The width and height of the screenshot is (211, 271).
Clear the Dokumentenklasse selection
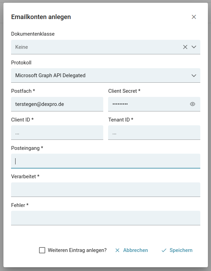coord(185,47)
